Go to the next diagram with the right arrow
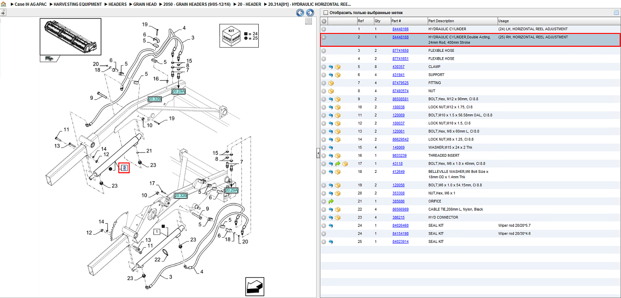Viewport: 621px width, 298px height. click(x=310, y=13)
